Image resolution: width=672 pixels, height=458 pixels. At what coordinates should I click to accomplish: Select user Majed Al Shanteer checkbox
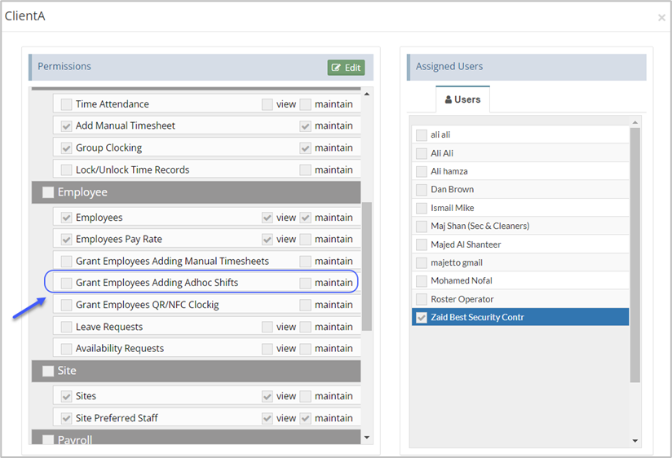click(422, 244)
